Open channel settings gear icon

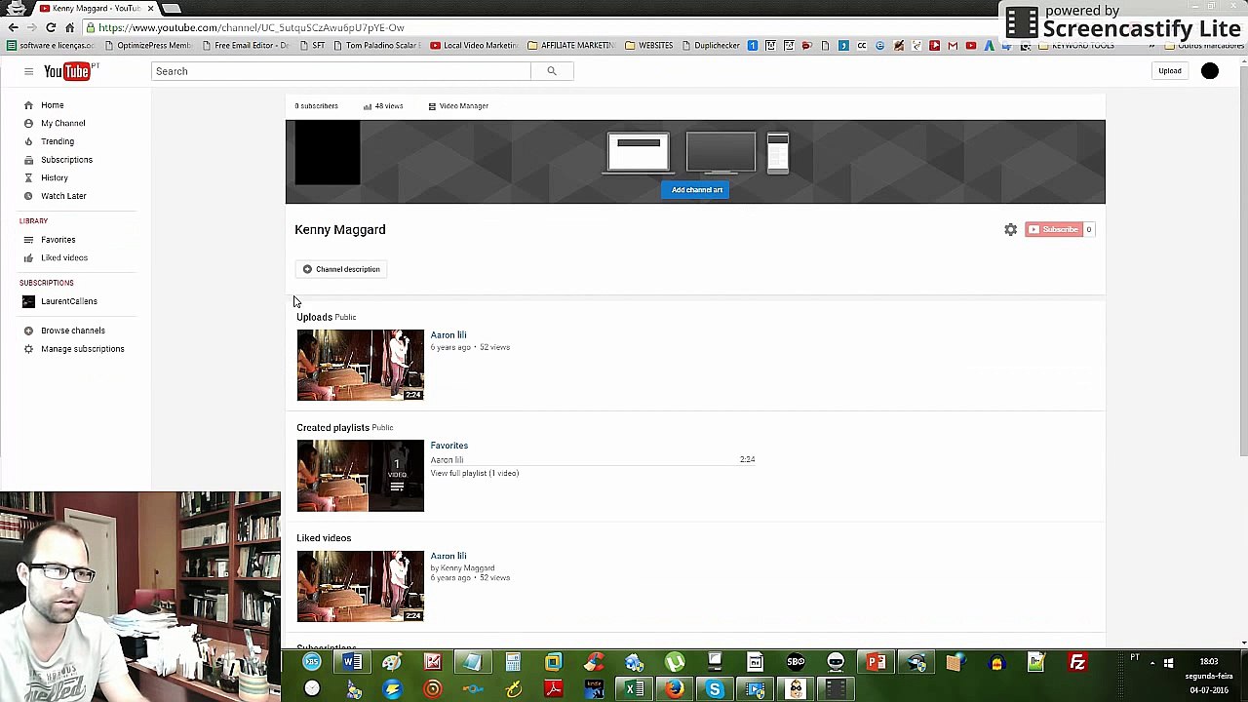pos(1010,229)
